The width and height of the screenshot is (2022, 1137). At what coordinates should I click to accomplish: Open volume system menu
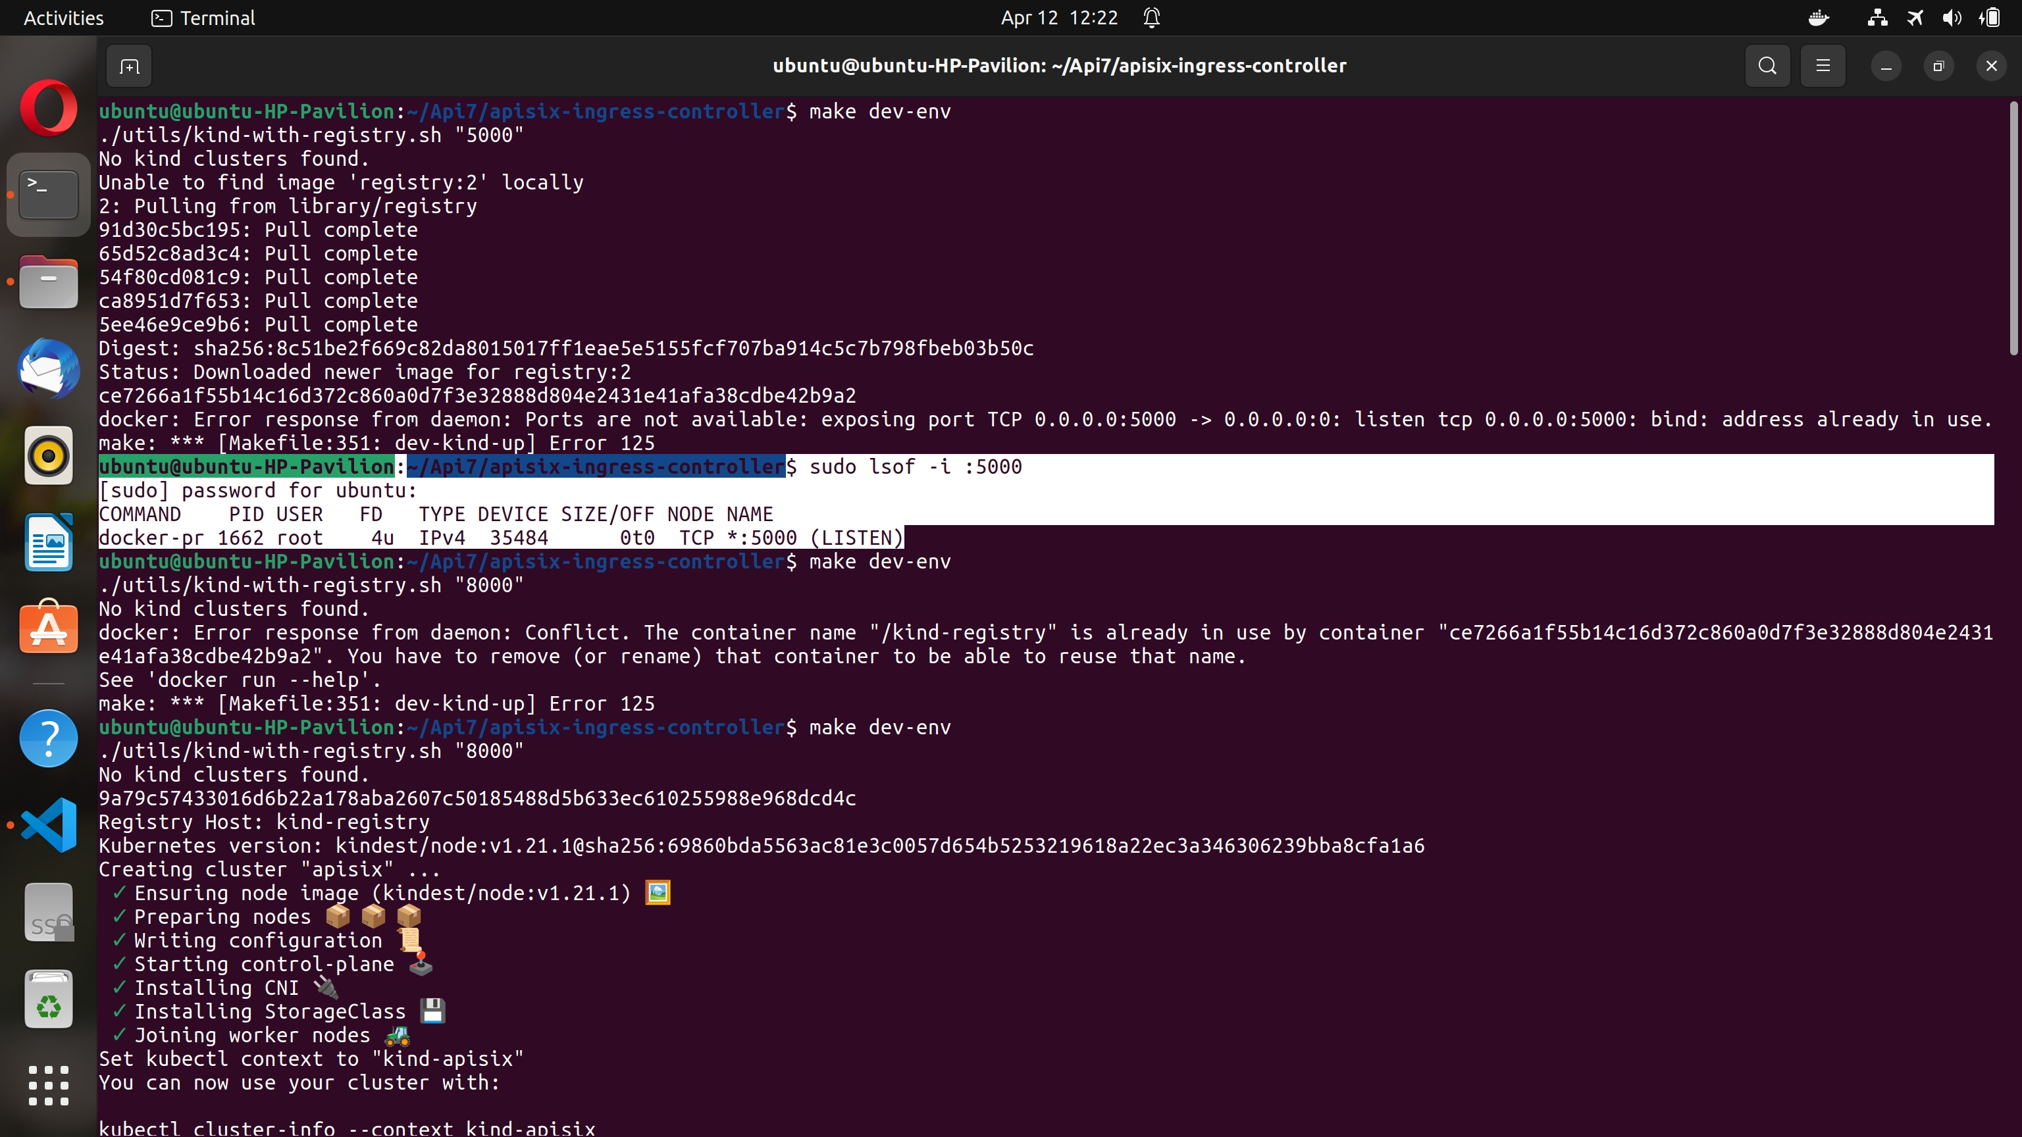click(x=1952, y=18)
